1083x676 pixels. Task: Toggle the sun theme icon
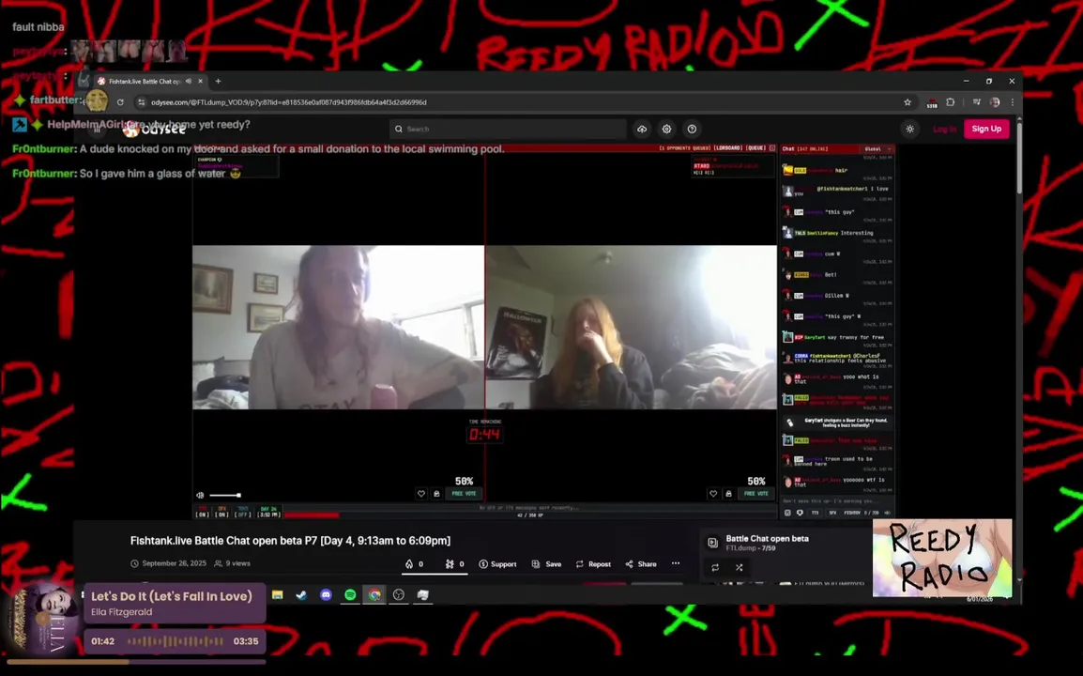coord(909,129)
